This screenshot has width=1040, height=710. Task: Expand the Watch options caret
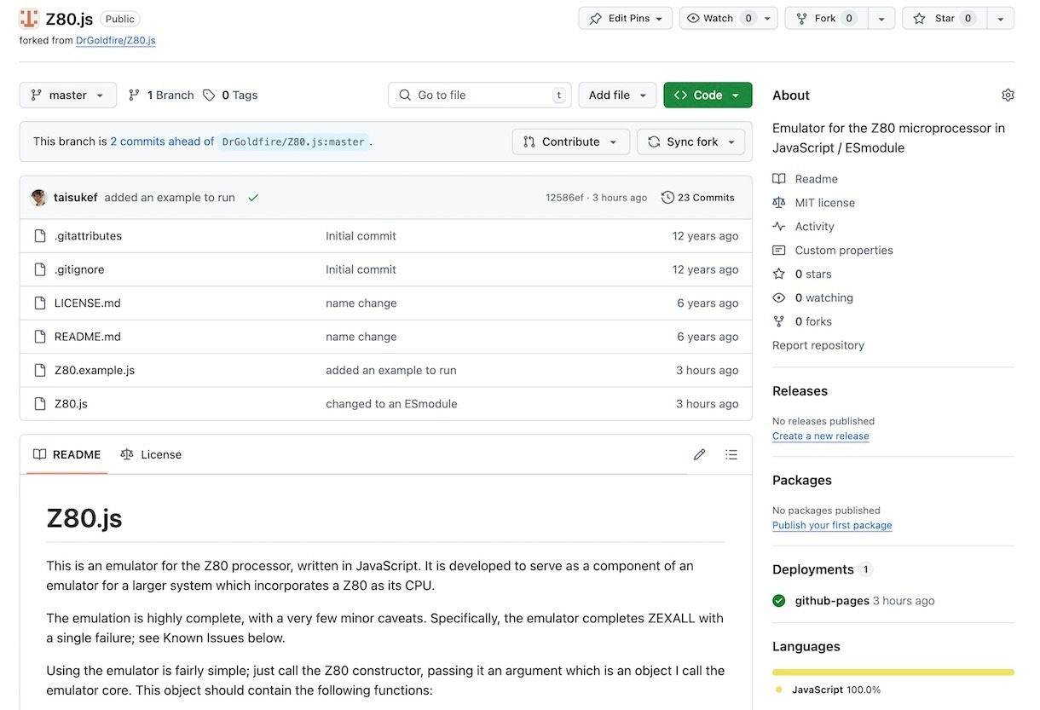click(x=767, y=19)
